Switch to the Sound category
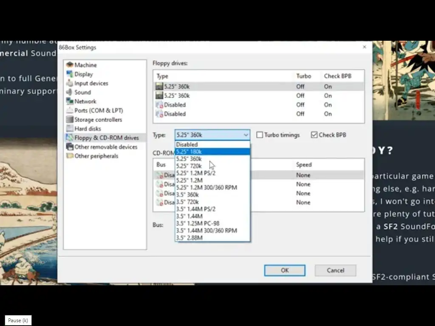Screen dimensions: 435x326 coord(82,92)
